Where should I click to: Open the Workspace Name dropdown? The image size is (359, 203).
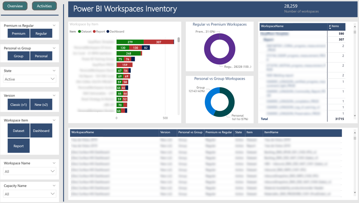coord(29,171)
